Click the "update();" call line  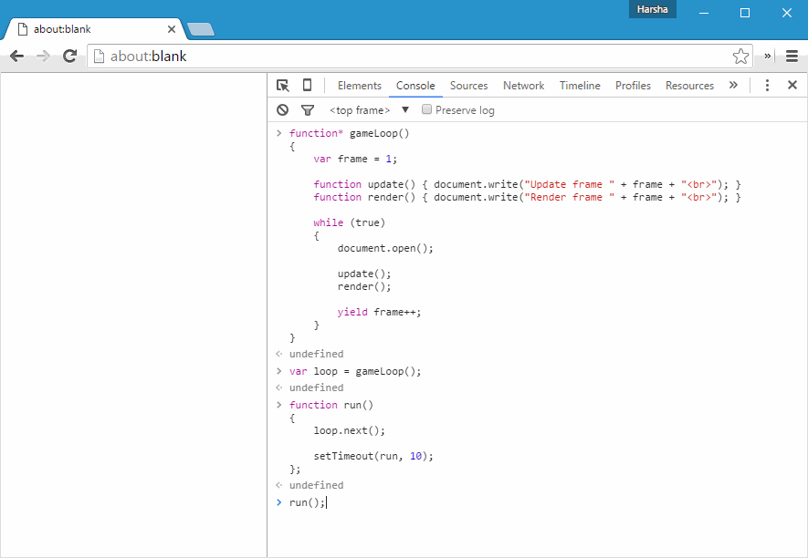(364, 274)
